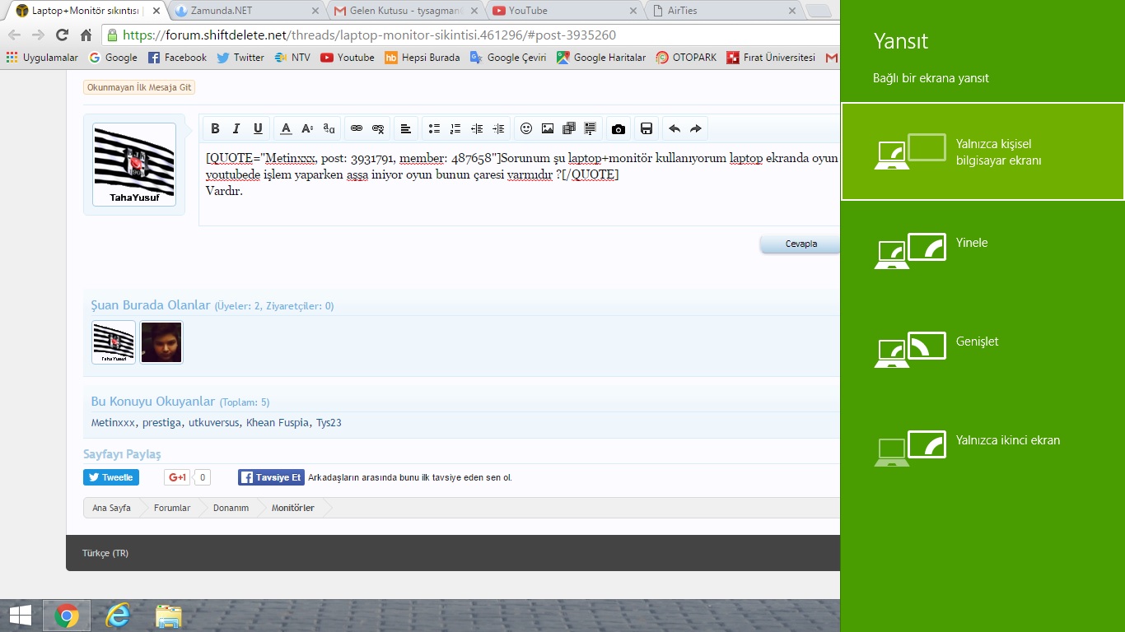Go to Forumlar in breadcrumb
Image resolution: width=1125 pixels, height=632 pixels.
pos(172,508)
